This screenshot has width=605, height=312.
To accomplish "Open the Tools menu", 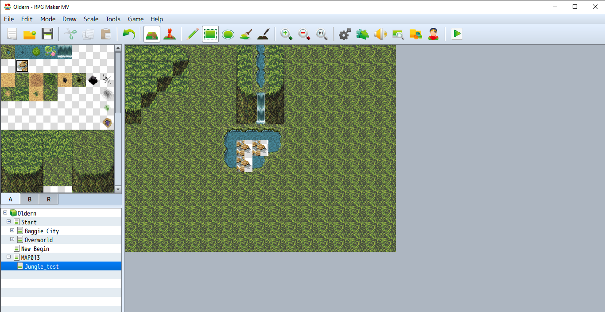I will (113, 19).
